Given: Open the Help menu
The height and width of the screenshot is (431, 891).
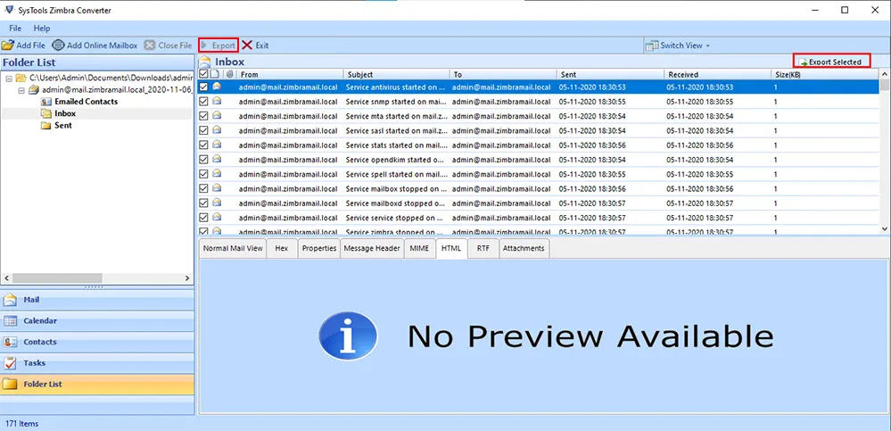Looking at the screenshot, I should [x=42, y=28].
